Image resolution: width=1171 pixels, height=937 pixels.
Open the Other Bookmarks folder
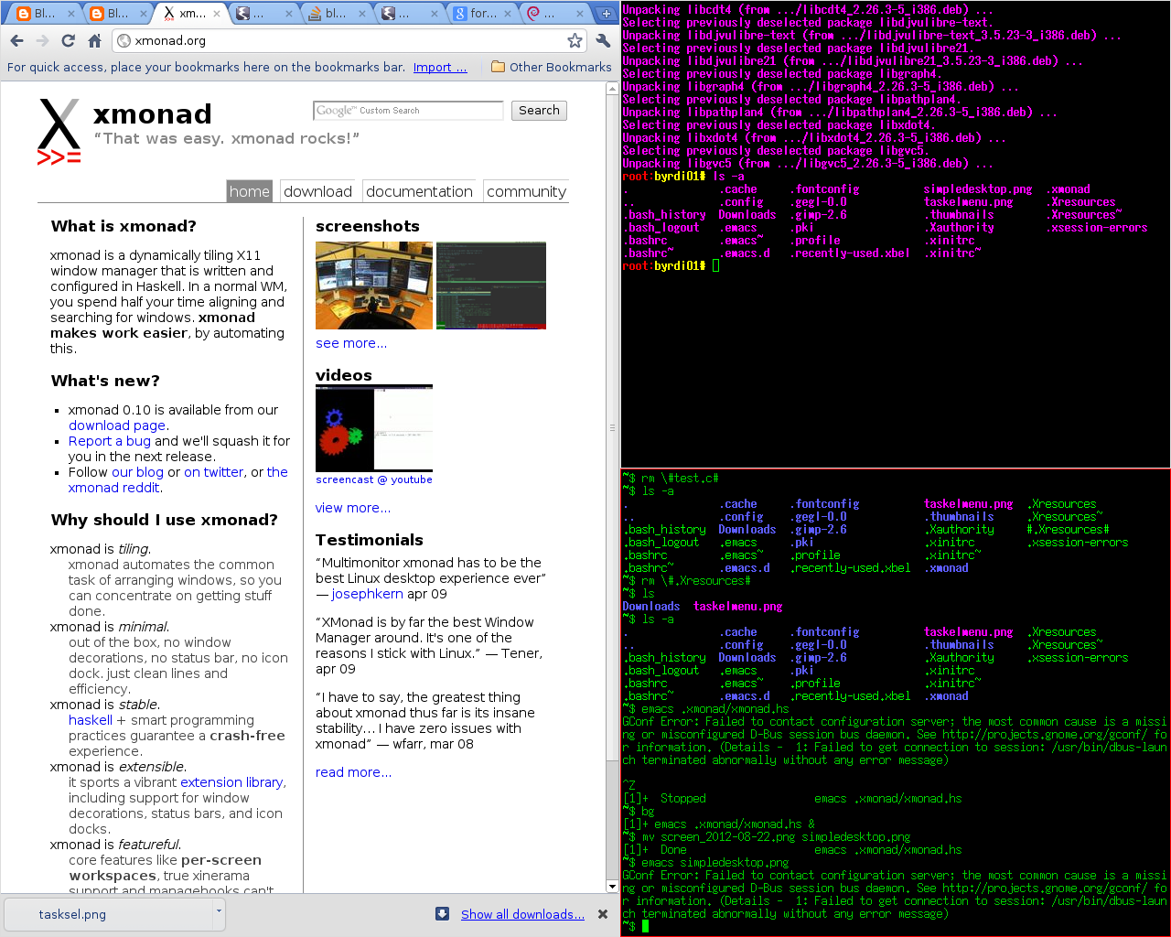tap(551, 67)
